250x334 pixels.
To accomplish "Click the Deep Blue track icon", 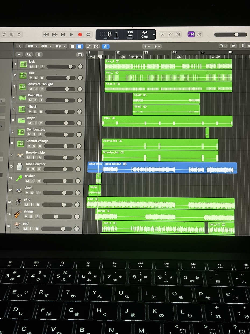I will pyautogui.click(x=22, y=98).
